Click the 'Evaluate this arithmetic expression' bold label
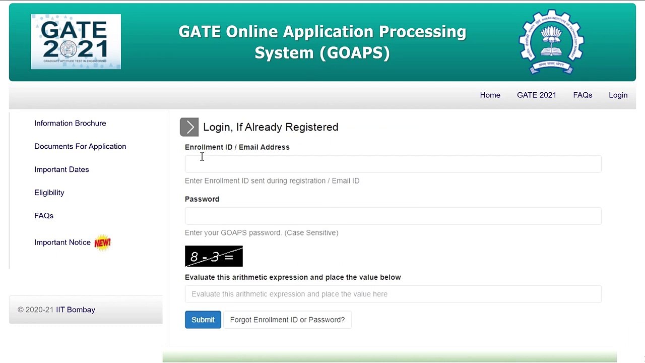This screenshot has height=363, width=645. click(293, 277)
